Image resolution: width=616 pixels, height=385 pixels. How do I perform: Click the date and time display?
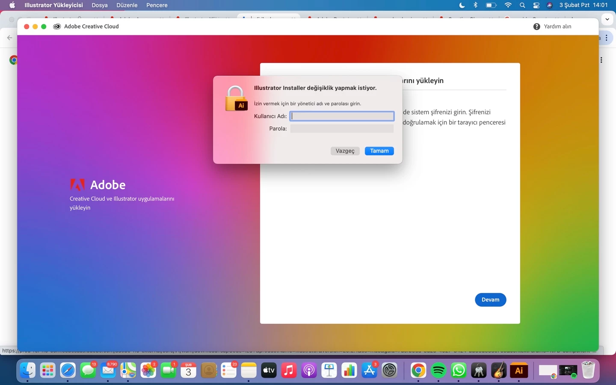(x=583, y=5)
